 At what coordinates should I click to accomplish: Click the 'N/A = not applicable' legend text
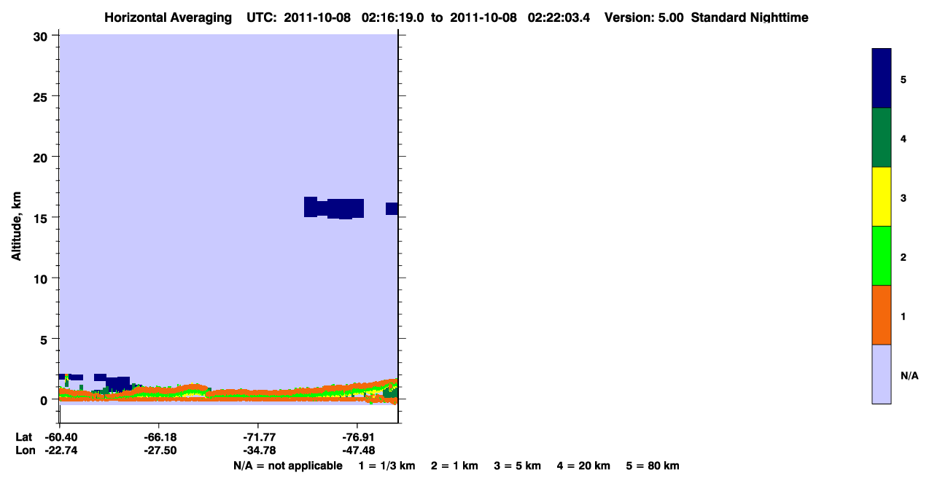[x=287, y=466]
